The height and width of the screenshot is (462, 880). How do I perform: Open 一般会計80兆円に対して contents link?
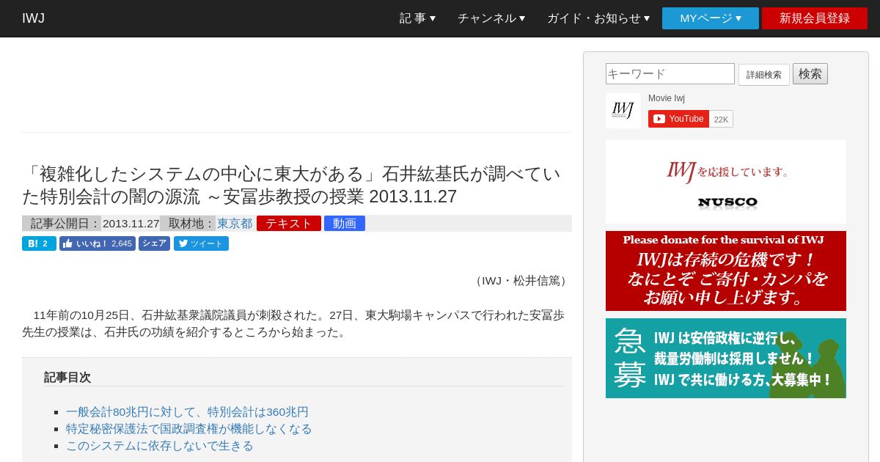(187, 411)
